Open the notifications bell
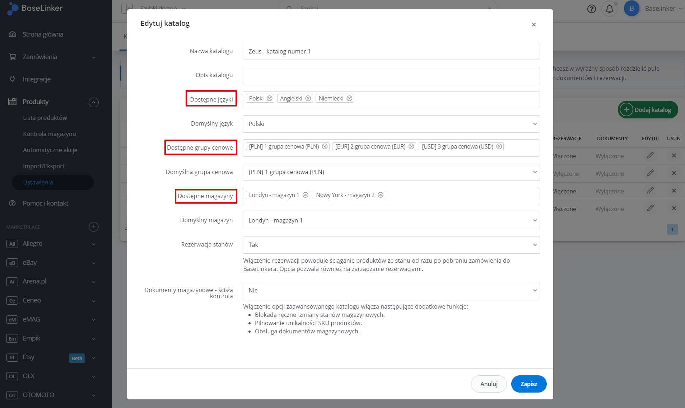 [x=610, y=9]
